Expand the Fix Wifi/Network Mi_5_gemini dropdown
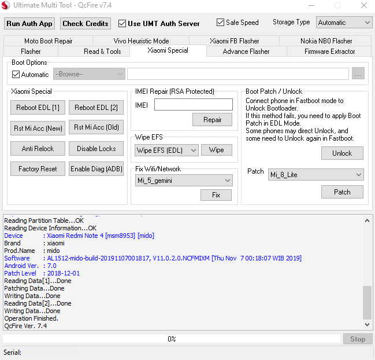The image size is (375, 360). coord(184,181)
